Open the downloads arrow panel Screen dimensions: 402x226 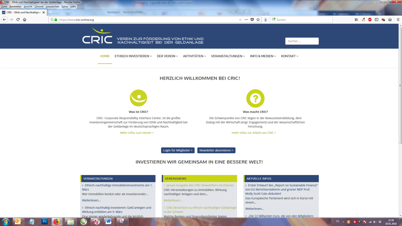266,20
